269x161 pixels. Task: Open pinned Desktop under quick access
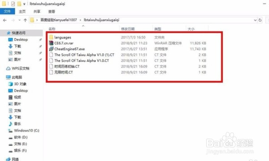pyautogui.click(x=21, y=39)
